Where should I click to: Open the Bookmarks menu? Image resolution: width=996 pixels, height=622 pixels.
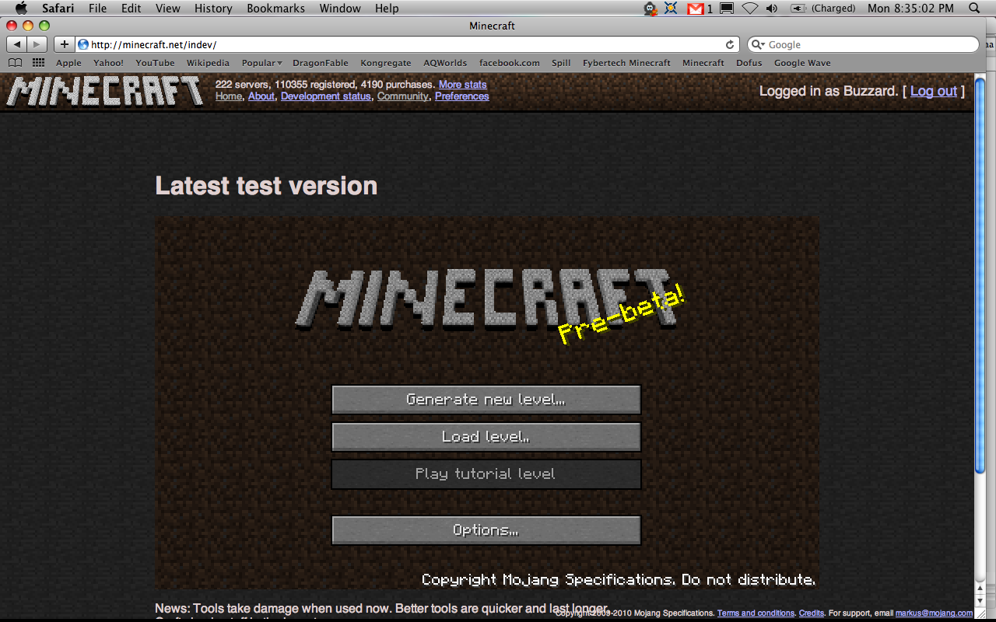(x=275, y=9)
